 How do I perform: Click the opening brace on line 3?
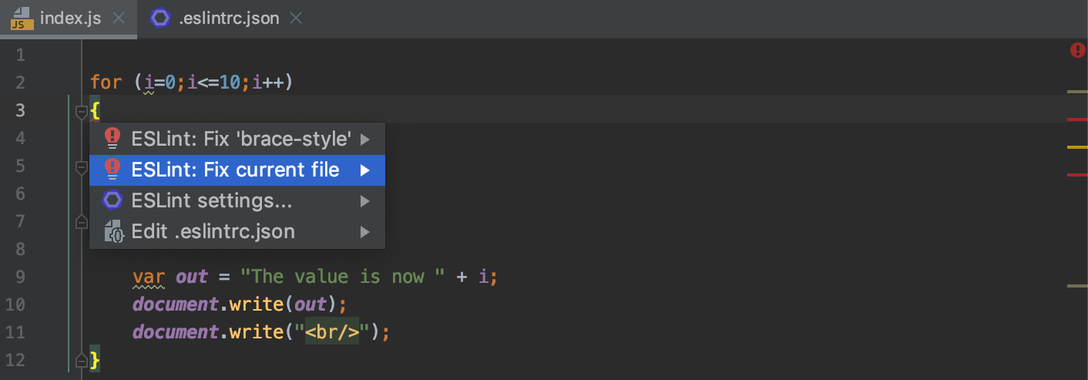coord(95,111)
